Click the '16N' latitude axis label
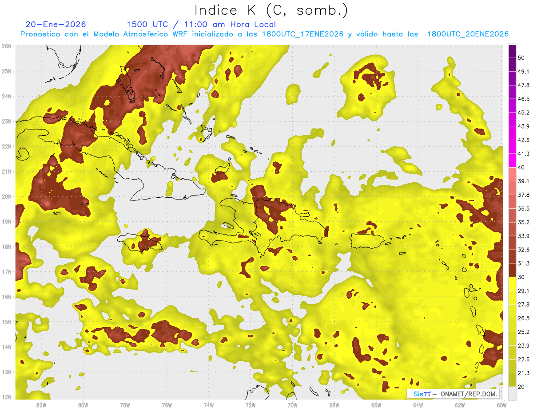This screenshot has height=411, width=533. [7, 297]
